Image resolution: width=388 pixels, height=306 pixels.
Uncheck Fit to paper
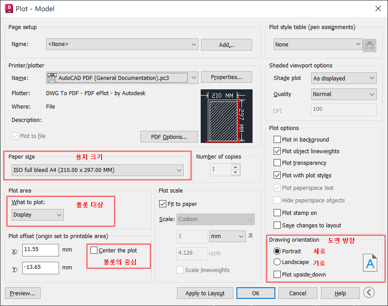163,204
